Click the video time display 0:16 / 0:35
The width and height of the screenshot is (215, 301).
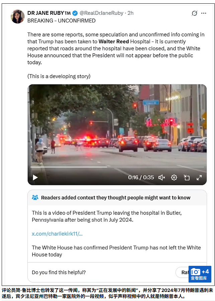[x=141, y=177]
